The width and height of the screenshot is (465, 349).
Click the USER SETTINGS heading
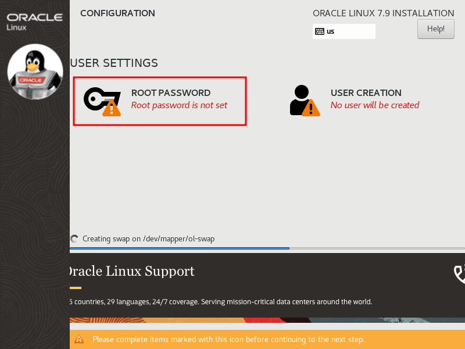click(114, 63)
